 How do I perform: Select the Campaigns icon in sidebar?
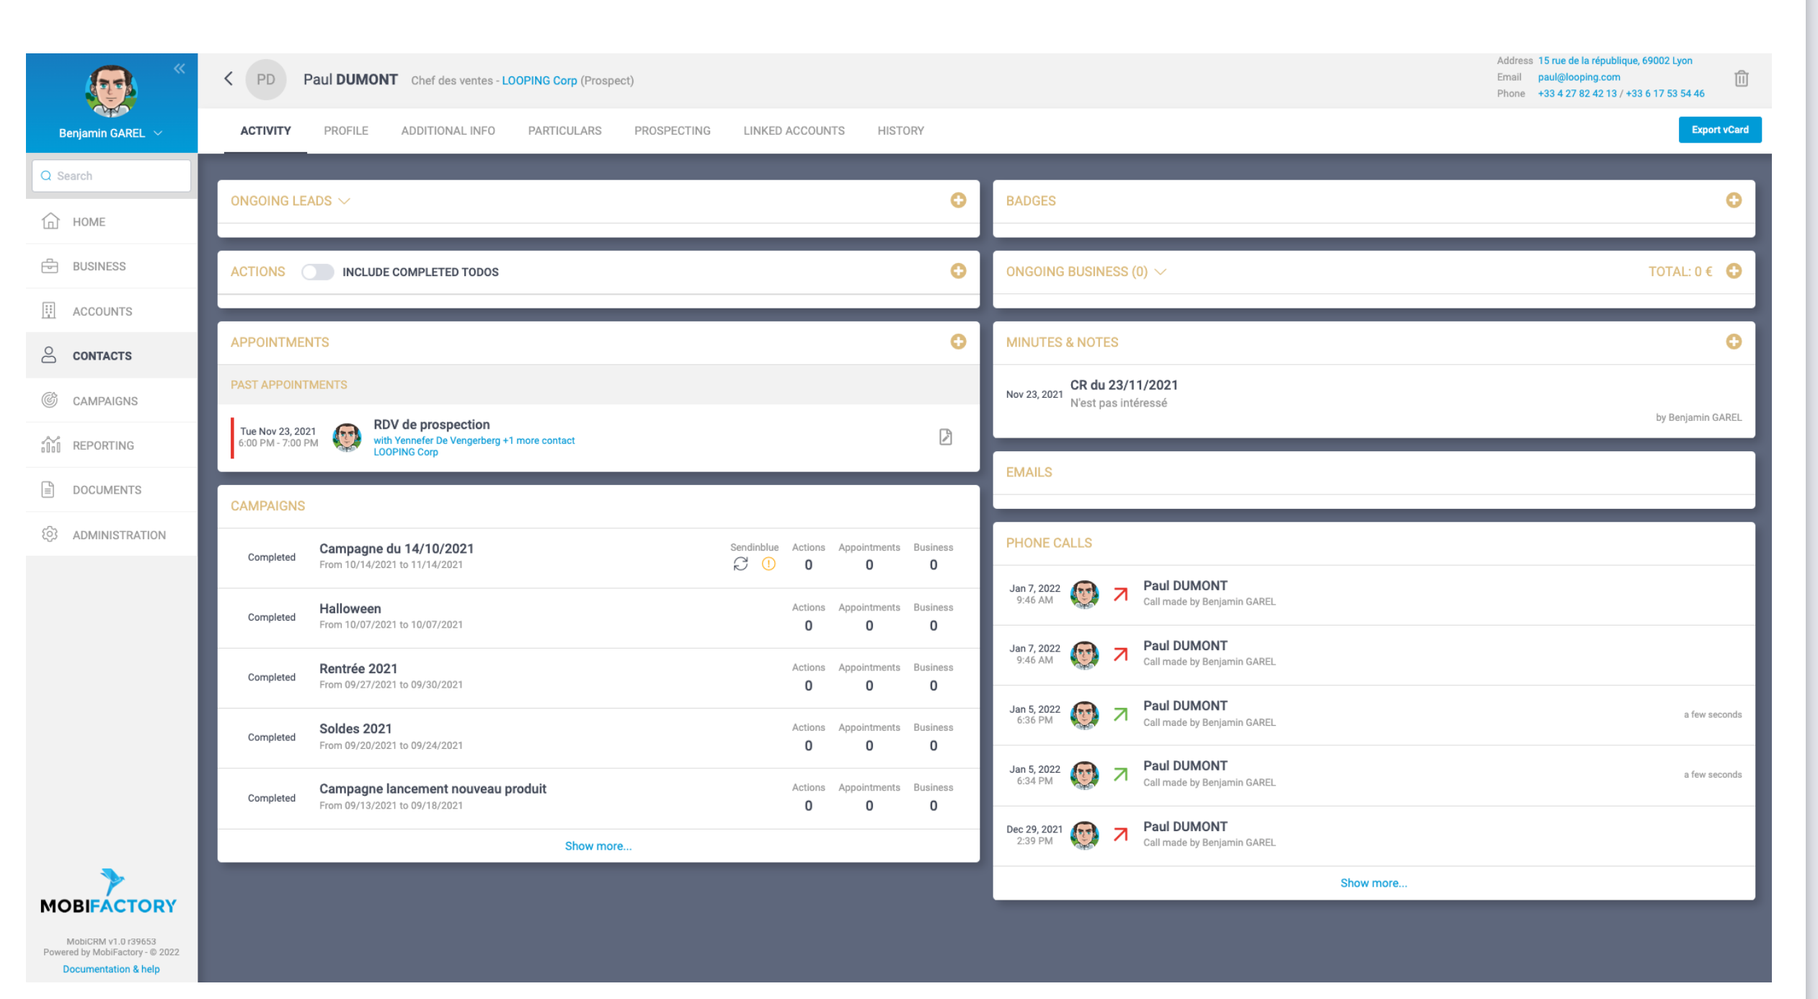coord(49,400)
